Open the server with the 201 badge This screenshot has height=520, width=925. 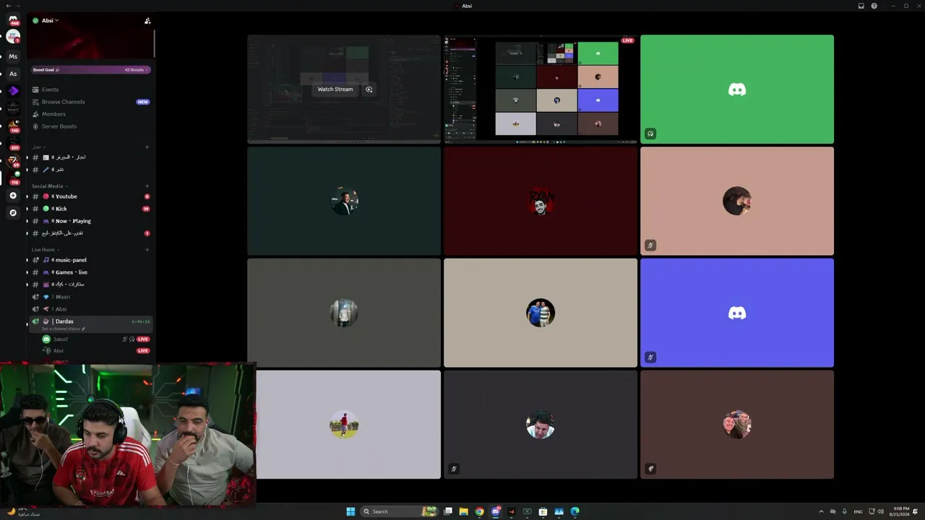pyautogui.click(x=13, y=143)
